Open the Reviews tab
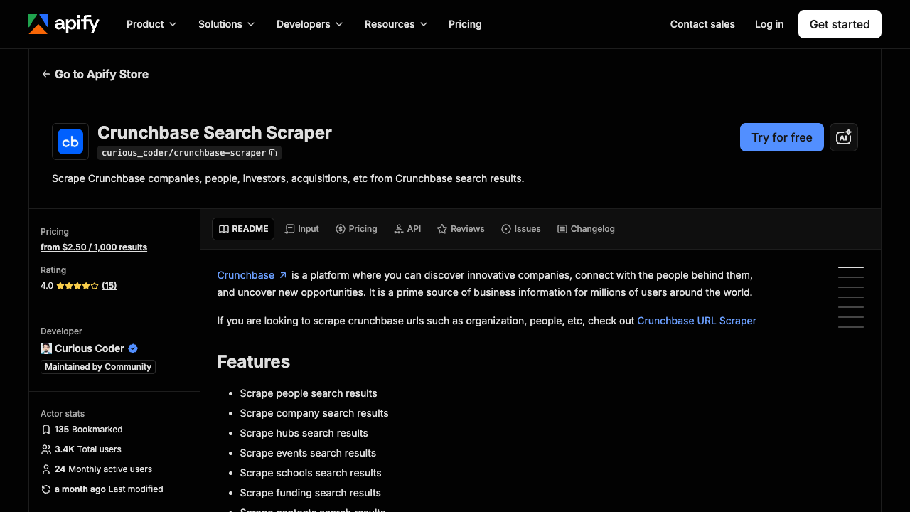 point(461,229)
